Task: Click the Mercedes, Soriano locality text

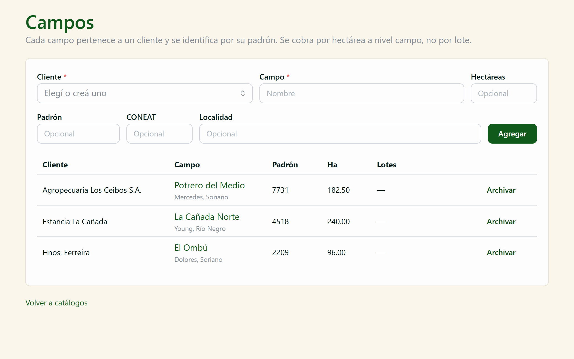Action: 201,197
